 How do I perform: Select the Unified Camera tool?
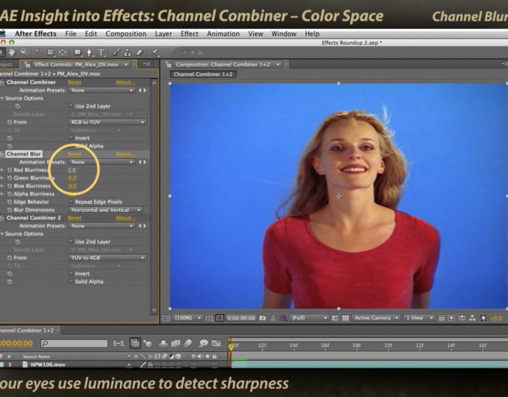tap(51, 52)
